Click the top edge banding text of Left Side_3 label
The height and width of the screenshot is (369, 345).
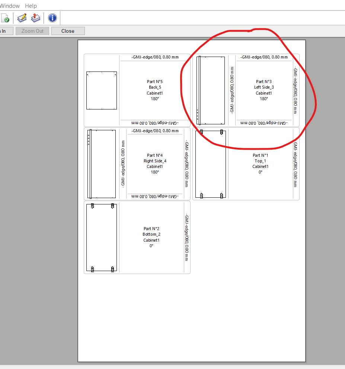pyautogui.click(x=264, y=57)
